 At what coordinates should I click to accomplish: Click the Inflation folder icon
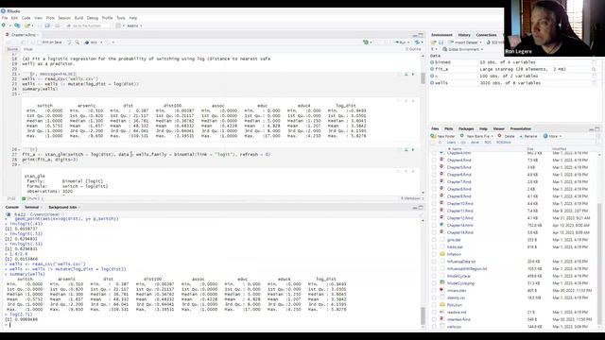click(x=442, y=254)
